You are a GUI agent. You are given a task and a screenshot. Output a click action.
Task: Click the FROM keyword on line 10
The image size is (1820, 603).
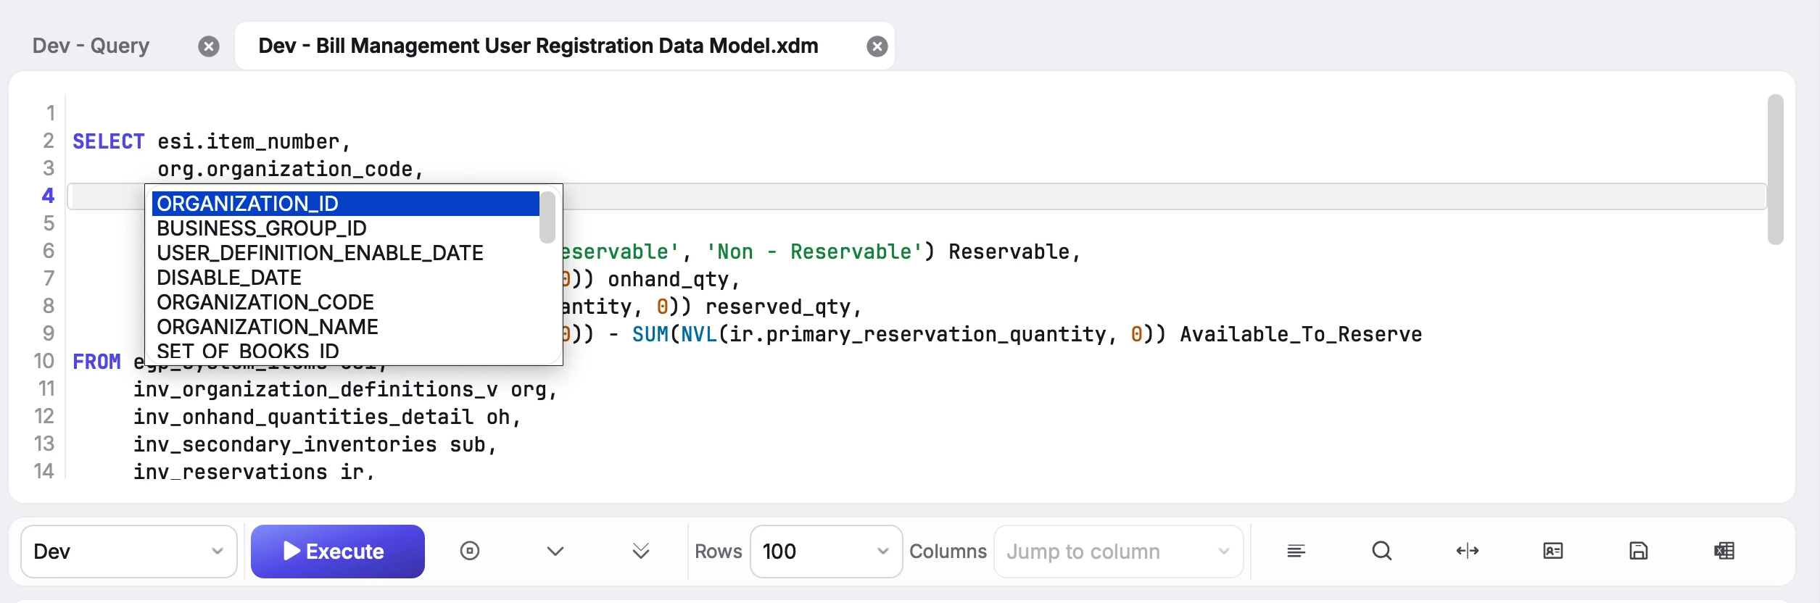96,362
